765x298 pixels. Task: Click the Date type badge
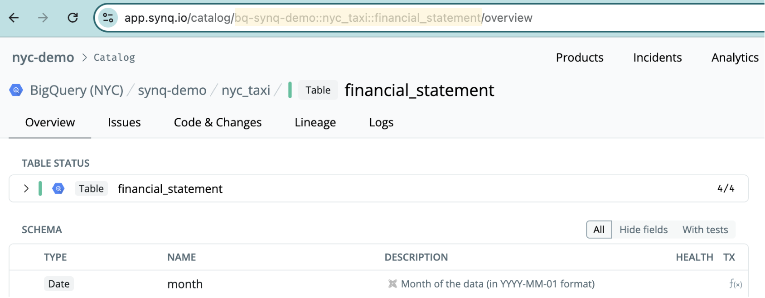tap(59, 284)
